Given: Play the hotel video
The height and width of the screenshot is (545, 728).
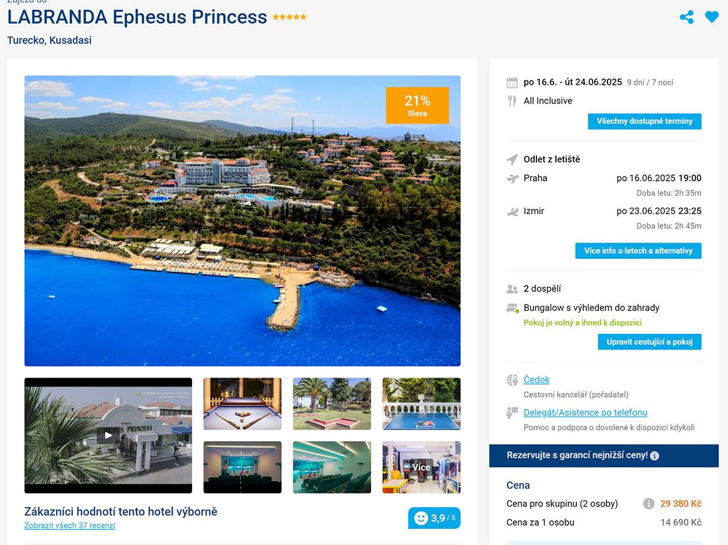Looking at the screenshot, I should point(108,435).
